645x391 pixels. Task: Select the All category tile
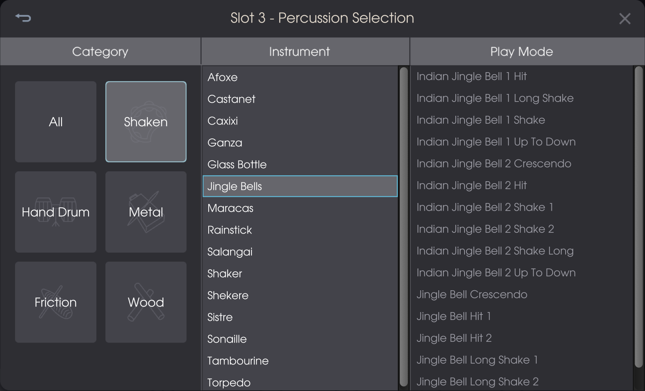[56, 122]
